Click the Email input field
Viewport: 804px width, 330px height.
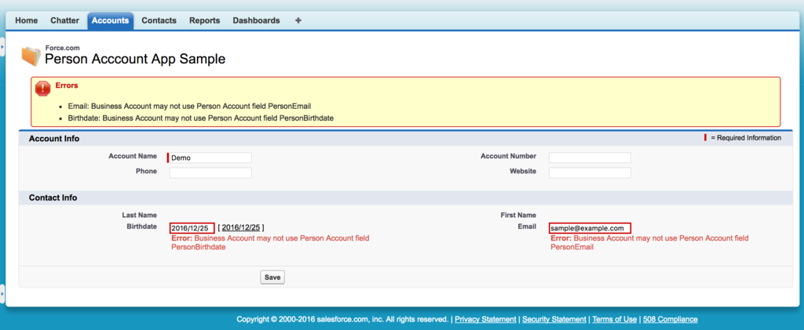pos(590,228)
